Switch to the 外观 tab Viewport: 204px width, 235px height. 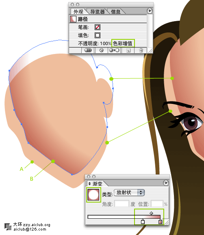tap(78, 11)
